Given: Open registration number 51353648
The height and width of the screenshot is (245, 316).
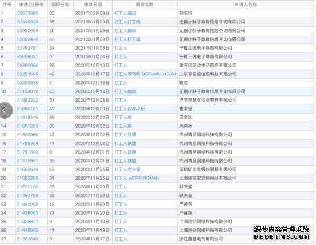Looking at the screenshot, I should pyautogui.click(x=27, y=239).
